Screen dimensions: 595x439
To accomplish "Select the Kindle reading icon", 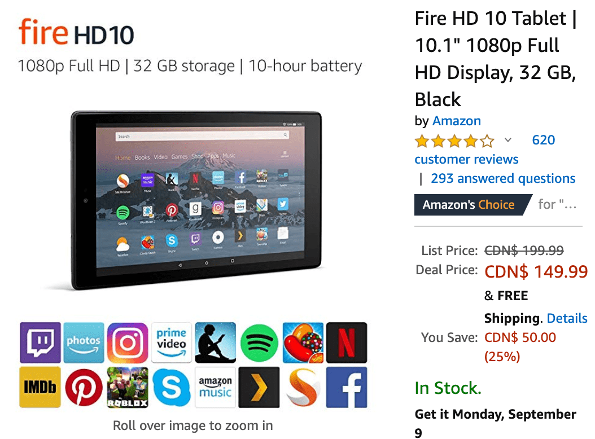I will click(x=216, y=343).
